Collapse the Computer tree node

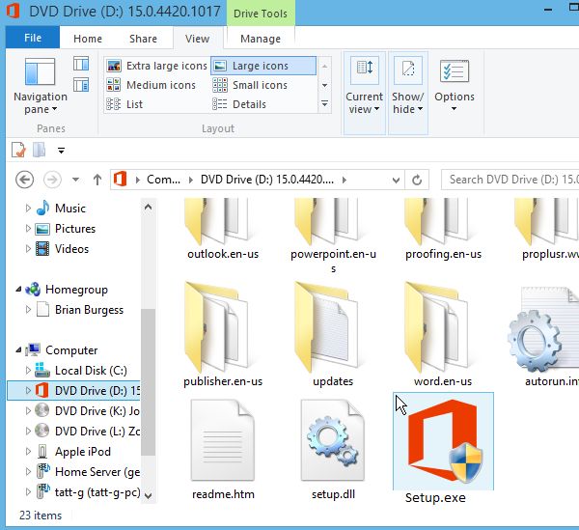[x=18, y=350]
